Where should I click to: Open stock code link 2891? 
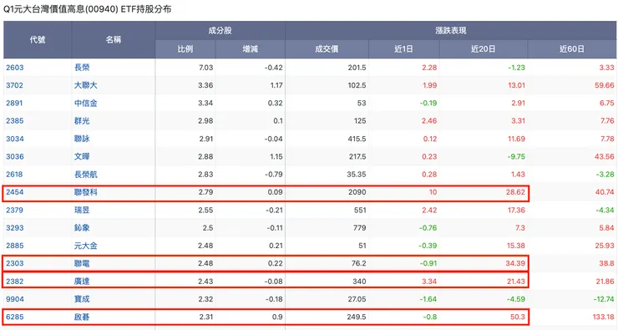click(14, 103)
